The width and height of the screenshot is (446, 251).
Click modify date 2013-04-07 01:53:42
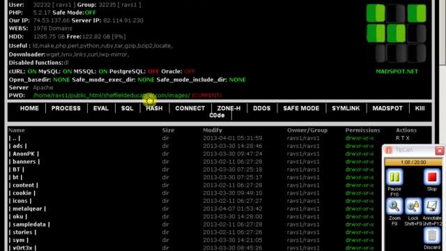[x=232, y=208]
